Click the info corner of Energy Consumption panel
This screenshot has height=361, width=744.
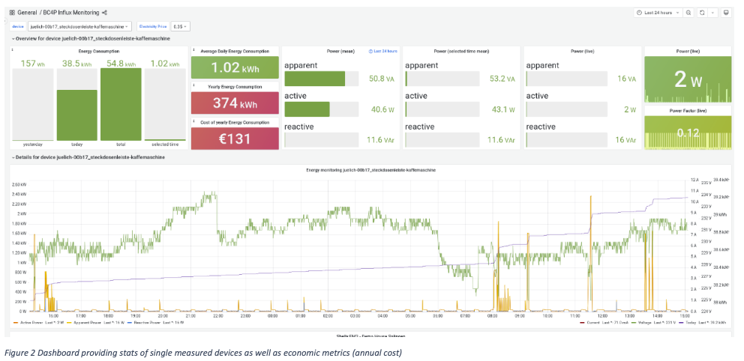[x=12, y=49]
